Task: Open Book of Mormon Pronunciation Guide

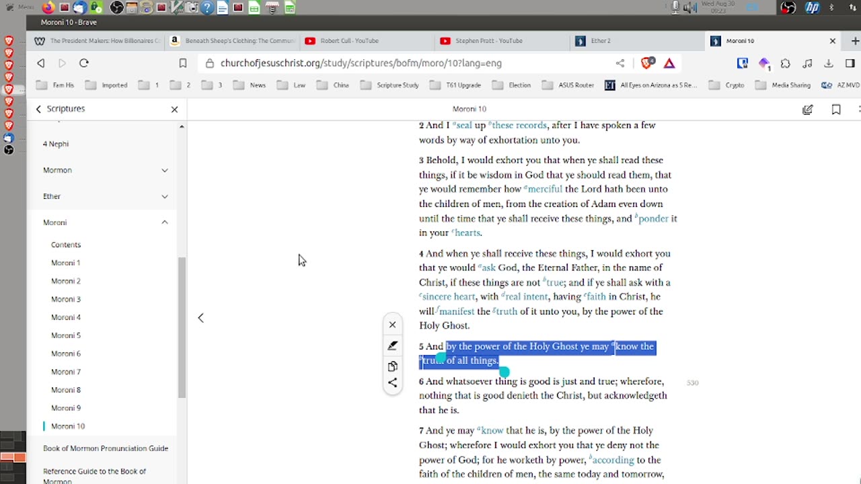Action: [x=106, y=448]
